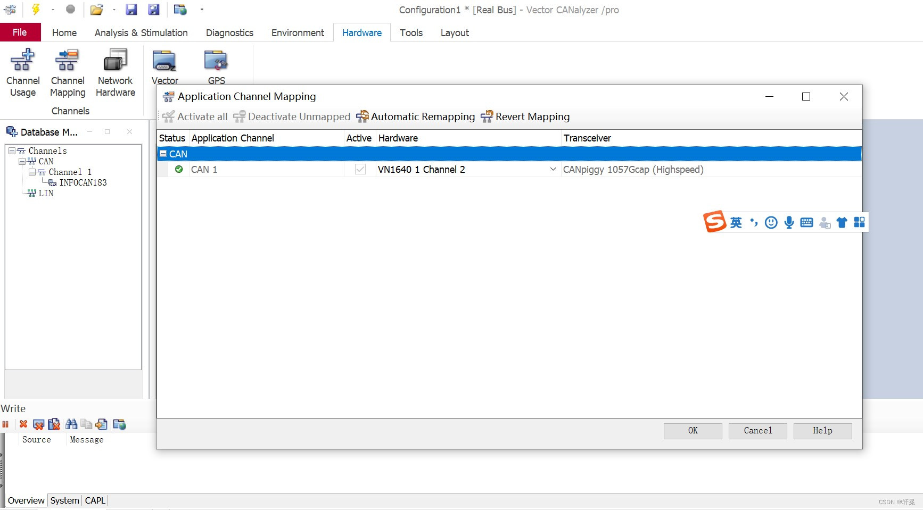Viewport: 923px width, 510px height.
Task: Click the Transceiver column header
Action: [711, 138]
